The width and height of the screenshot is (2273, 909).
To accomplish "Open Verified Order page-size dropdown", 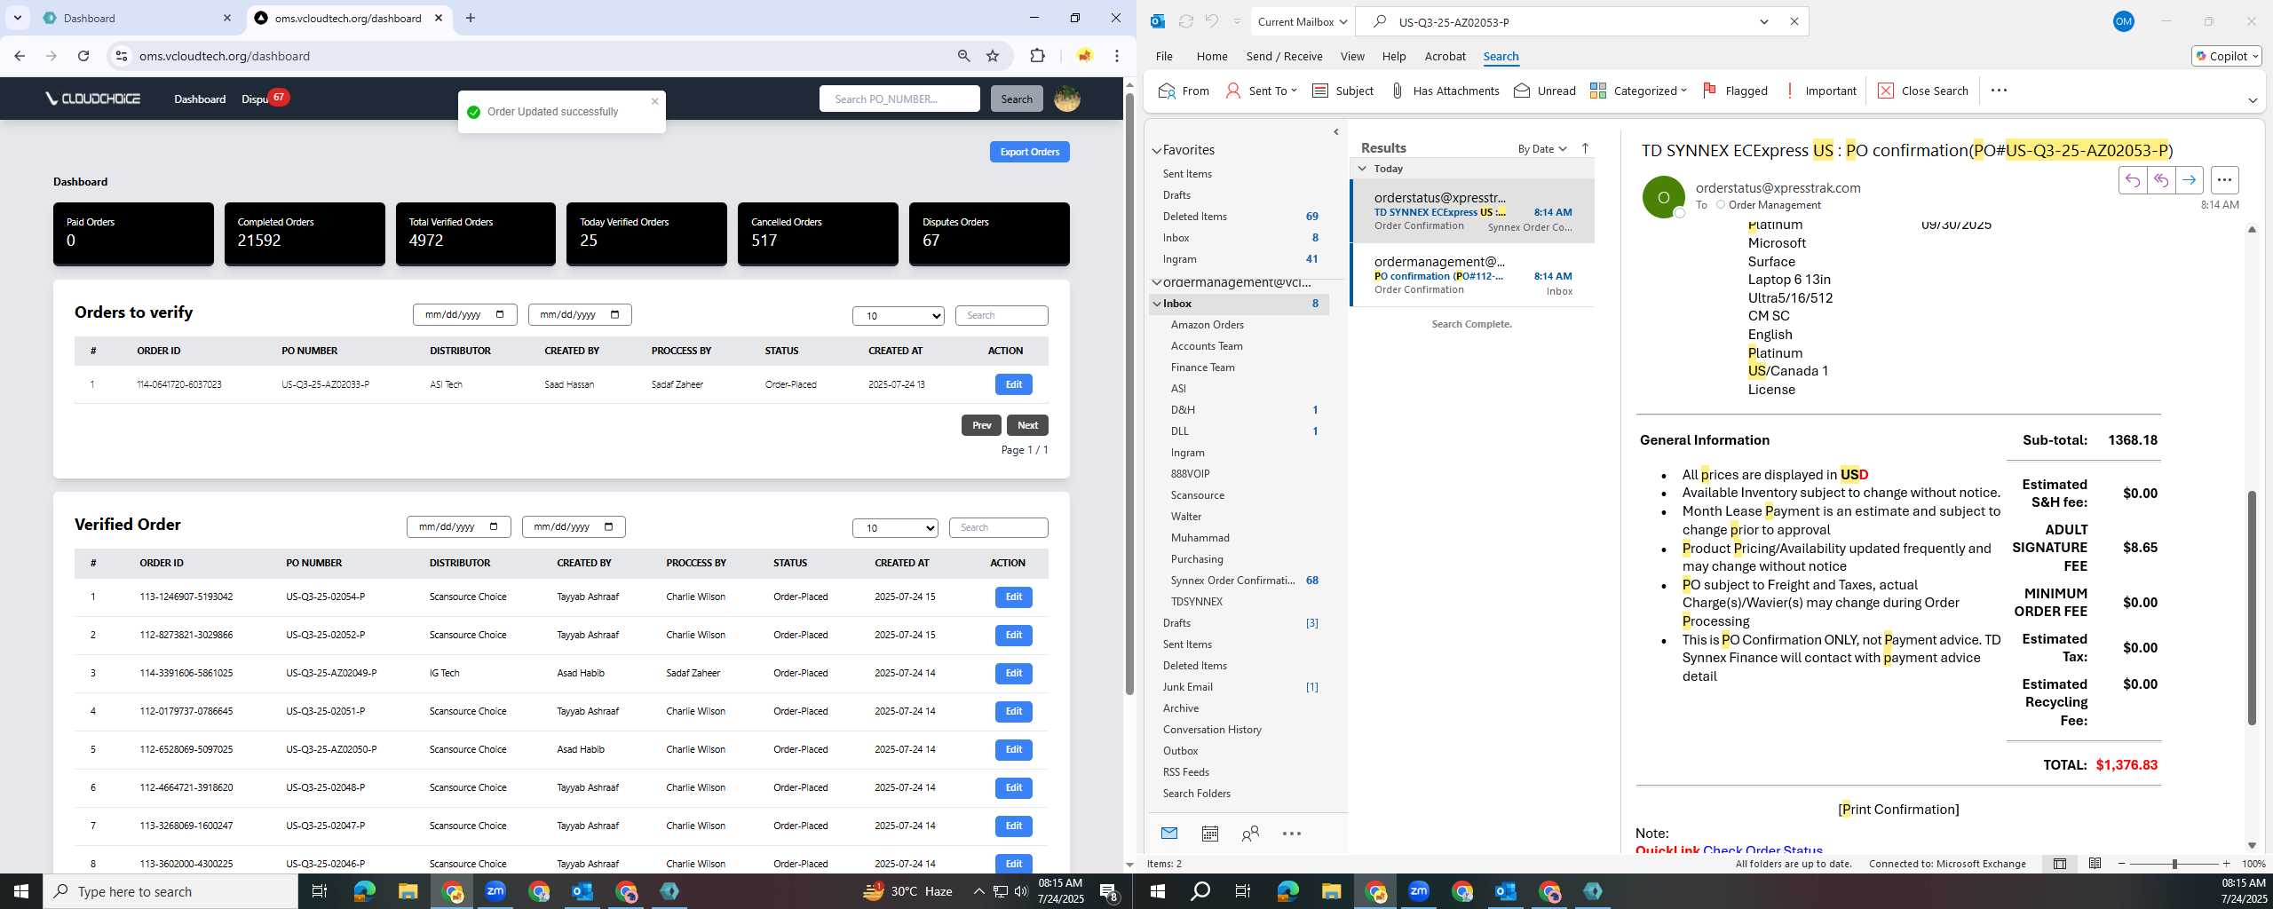I will tap(895, 528).
